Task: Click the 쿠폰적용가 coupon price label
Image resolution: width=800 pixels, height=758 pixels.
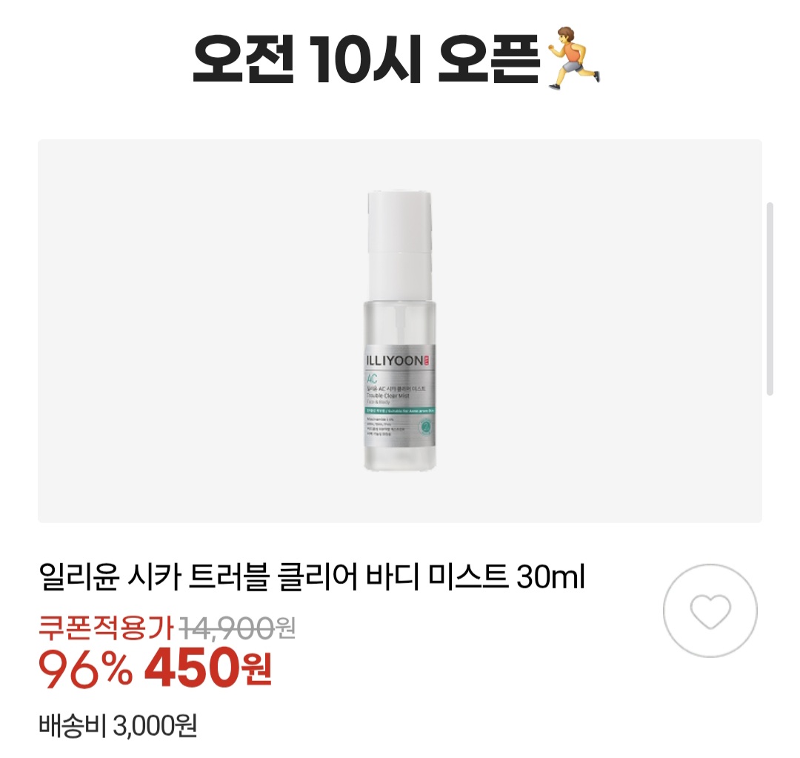Action: click(107, 628)
